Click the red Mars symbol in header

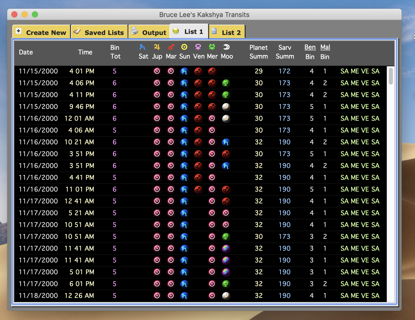(171, 47)
